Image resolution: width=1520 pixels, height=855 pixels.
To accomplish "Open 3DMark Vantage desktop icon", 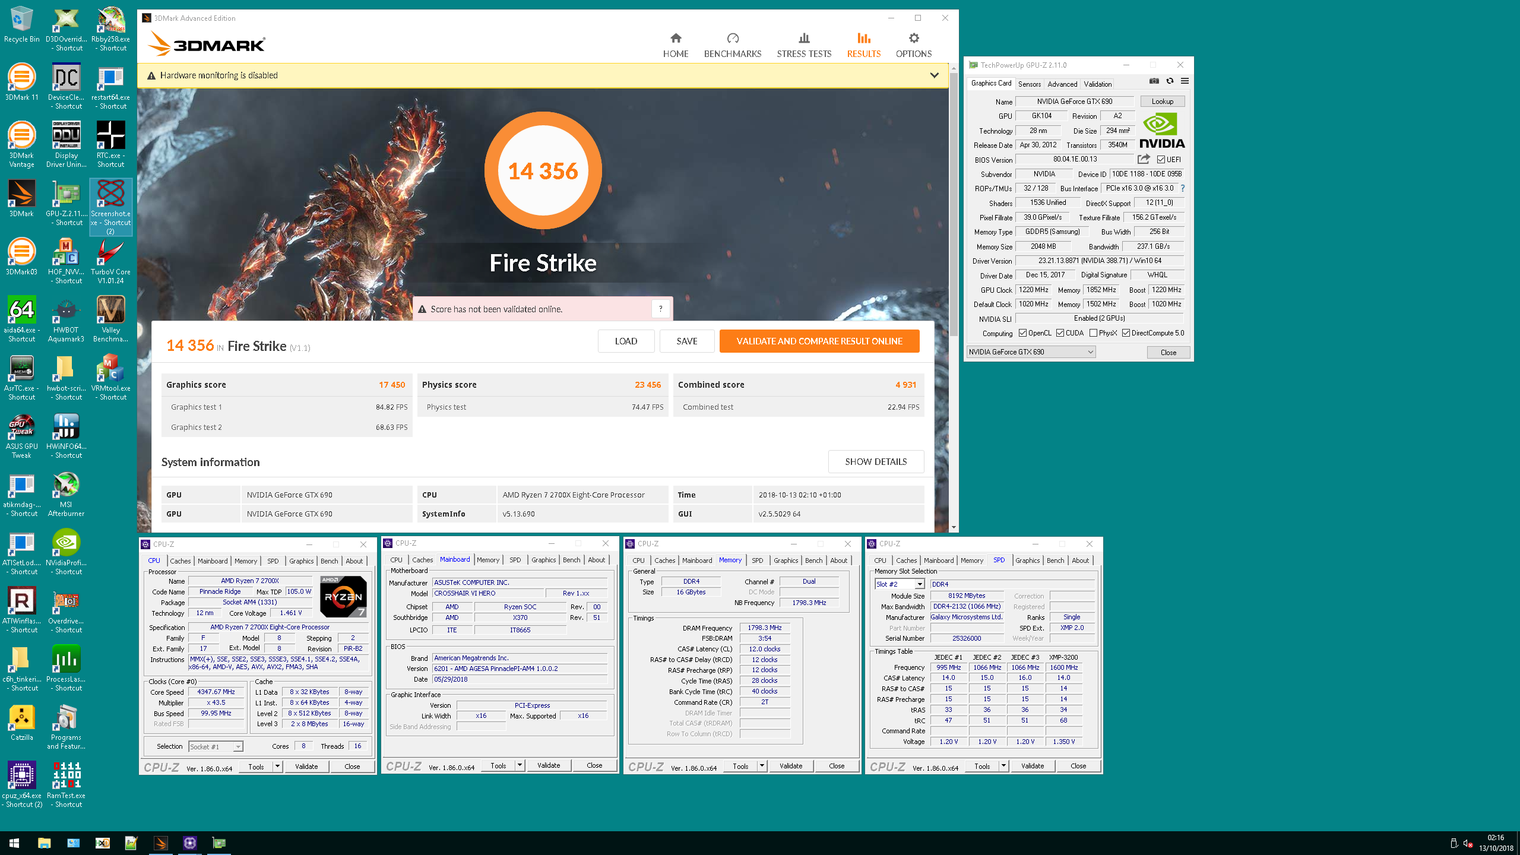I will [x=21, y=145].
